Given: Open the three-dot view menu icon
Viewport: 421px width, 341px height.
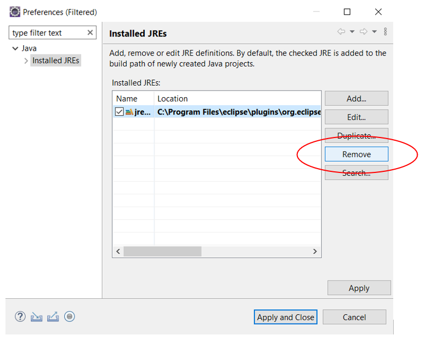Looking at the screenshot, I should pyautogui.click(x=385, y=32).
